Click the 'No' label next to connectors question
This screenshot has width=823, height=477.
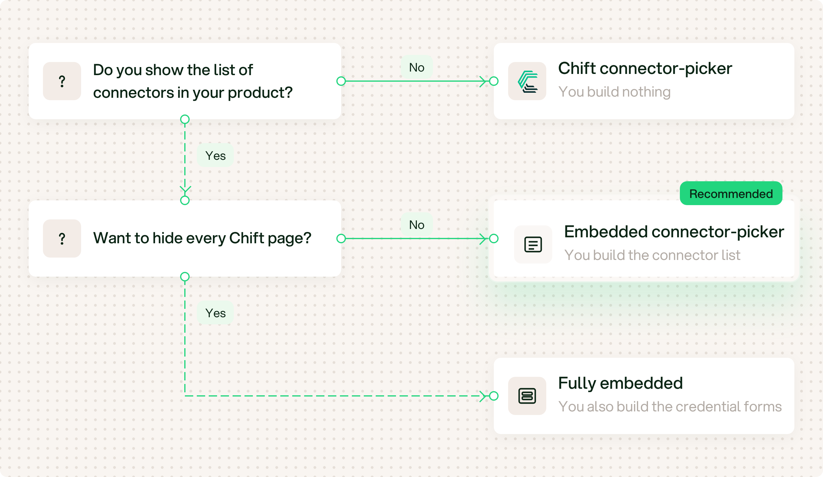(417, 67)
